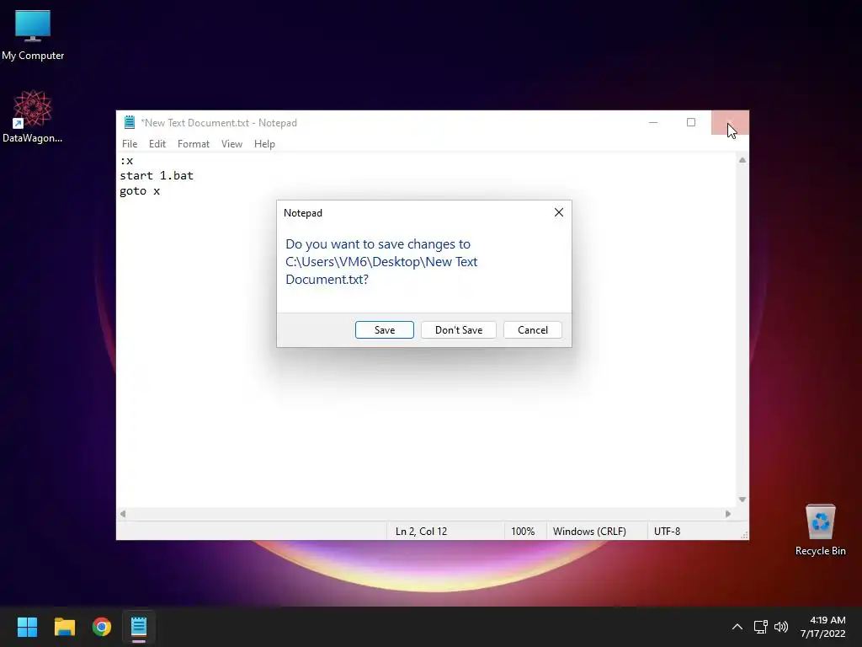Open the network status tray icon
The height and width of the screenshot is (647, 862).
(x=760, y=627)
